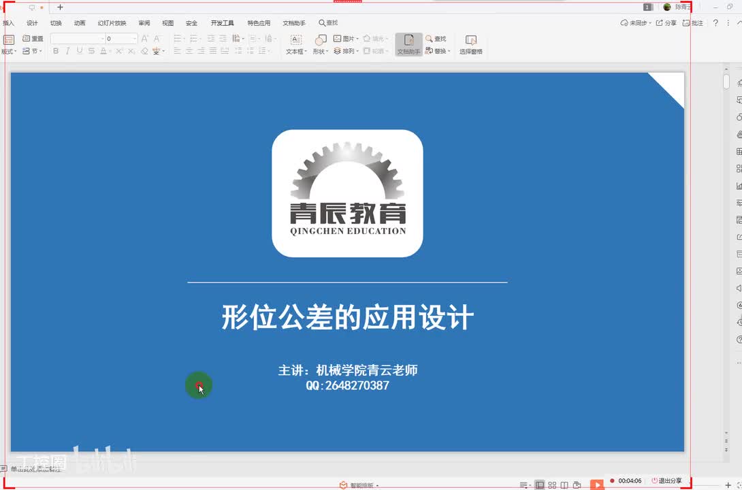Open the 安全 tab

point(192,23)
